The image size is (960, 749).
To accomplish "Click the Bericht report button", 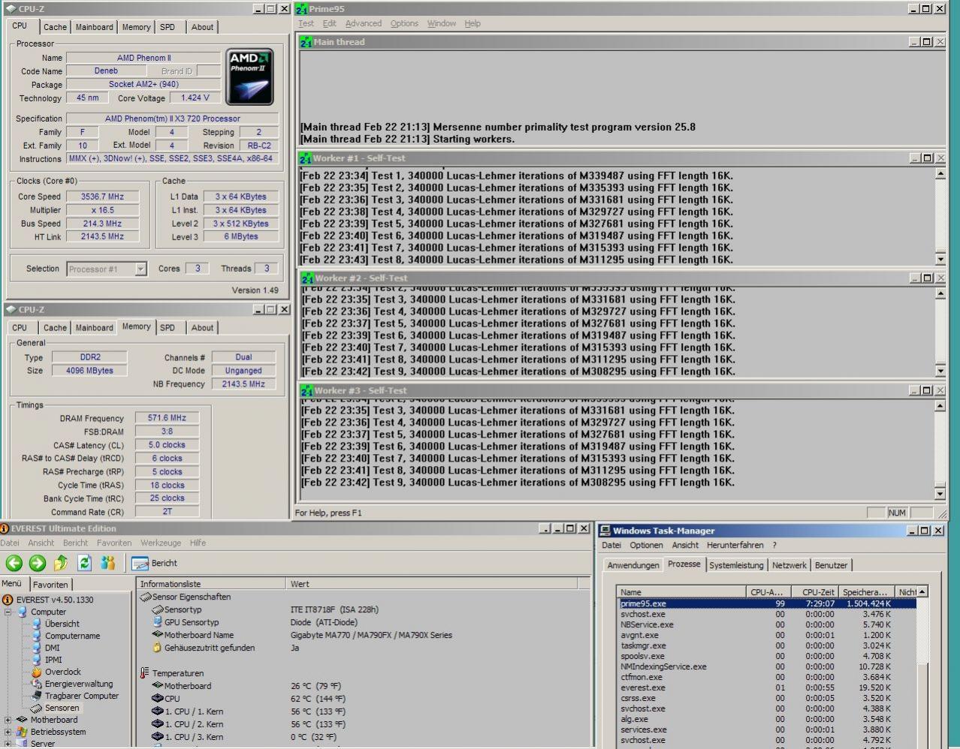I will [155, 563].
